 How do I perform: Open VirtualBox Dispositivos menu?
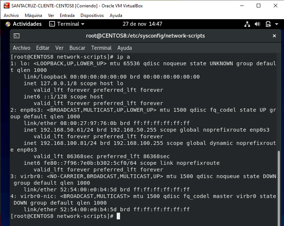(x=92, y=15)
